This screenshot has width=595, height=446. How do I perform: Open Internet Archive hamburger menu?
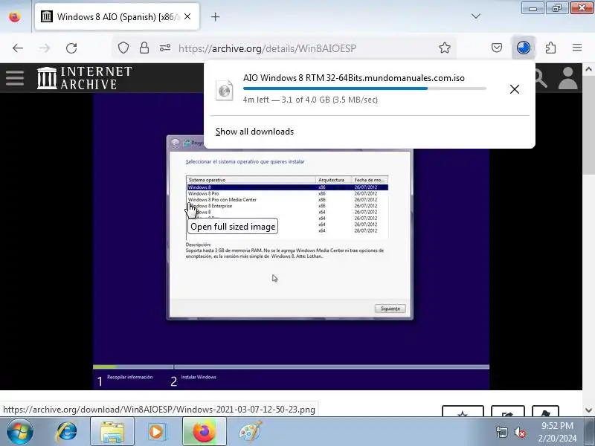click(x=15, y=78)
